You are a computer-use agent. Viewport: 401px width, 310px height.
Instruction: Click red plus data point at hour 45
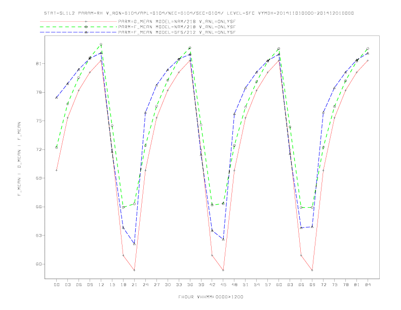tap(223, 270)
